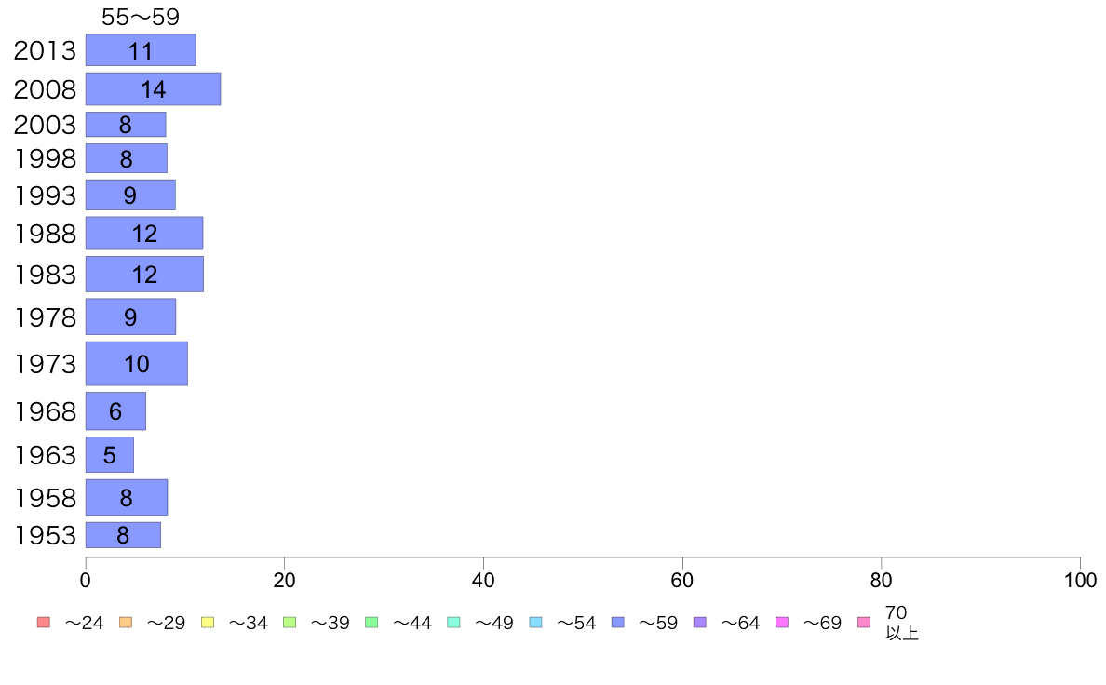Click the 70以上 pink legend swatch
The height and width of the screenshot is (685, 1106).
tap(863, 623)
